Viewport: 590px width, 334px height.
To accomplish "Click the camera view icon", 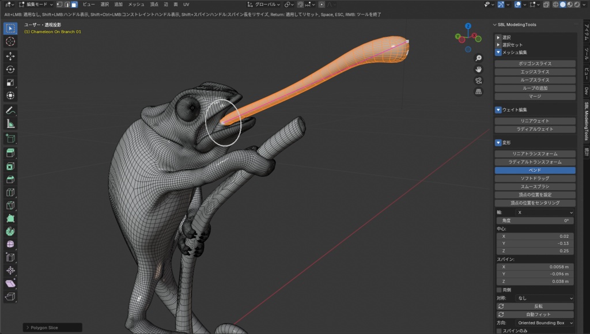I will click(478, 81).
